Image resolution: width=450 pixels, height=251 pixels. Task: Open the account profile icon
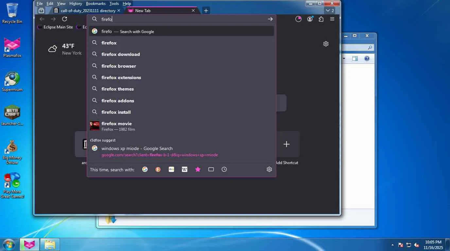click(310, 19)
